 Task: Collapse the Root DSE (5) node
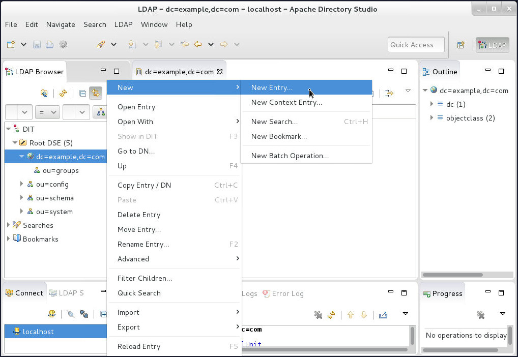[15, 143]
